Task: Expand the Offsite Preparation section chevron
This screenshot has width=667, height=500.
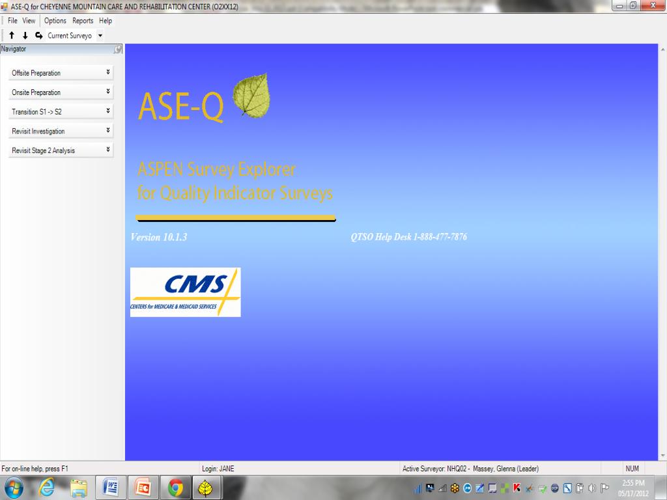Action: click(108, 72)
